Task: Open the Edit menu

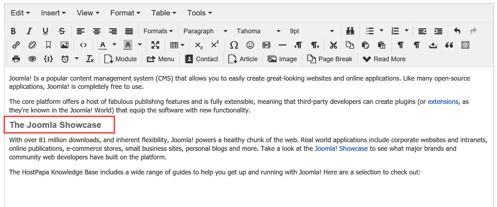Action: point(20,13)
